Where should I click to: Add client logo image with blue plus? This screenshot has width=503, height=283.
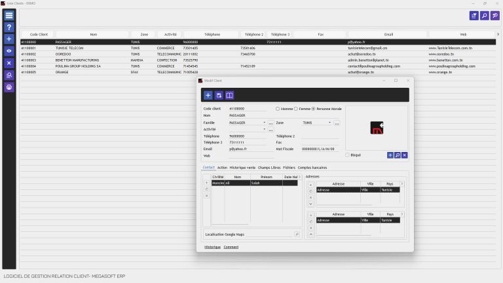pos(390,155)
